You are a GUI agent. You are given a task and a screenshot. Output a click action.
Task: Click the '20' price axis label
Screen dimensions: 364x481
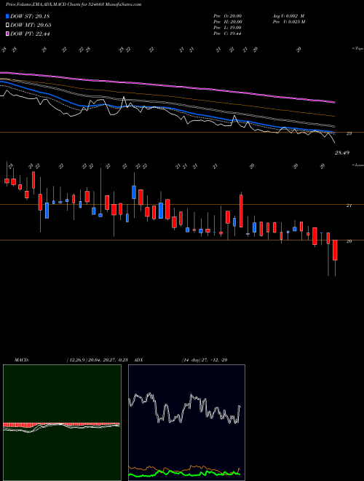click(349, 241)
